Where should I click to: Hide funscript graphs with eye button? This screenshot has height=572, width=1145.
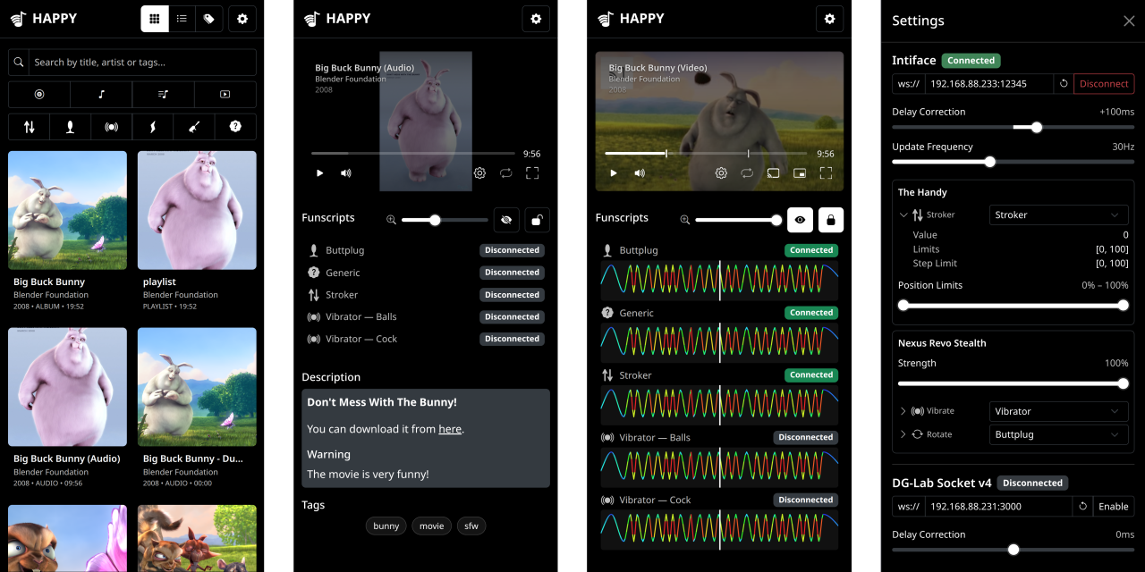click(x=800, y=220)
